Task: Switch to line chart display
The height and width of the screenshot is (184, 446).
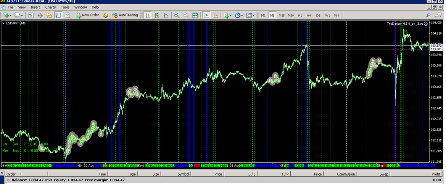Action: pos(166,15)
